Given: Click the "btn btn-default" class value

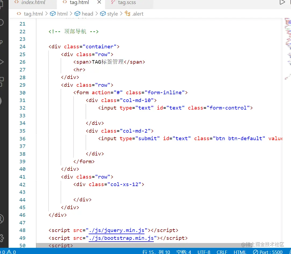Looking at the screenshot, I should tap(239, 139).
